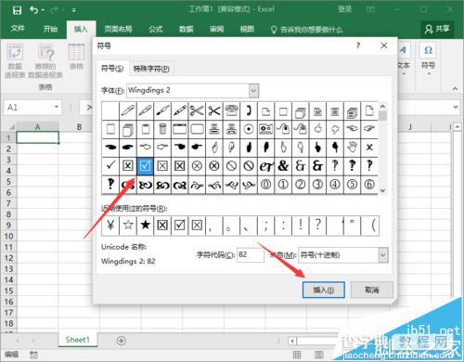This screenshot has width=464, height=362.
Task: Pick the hollow star from recently used symbols
Action: click(x=128, y=226)
